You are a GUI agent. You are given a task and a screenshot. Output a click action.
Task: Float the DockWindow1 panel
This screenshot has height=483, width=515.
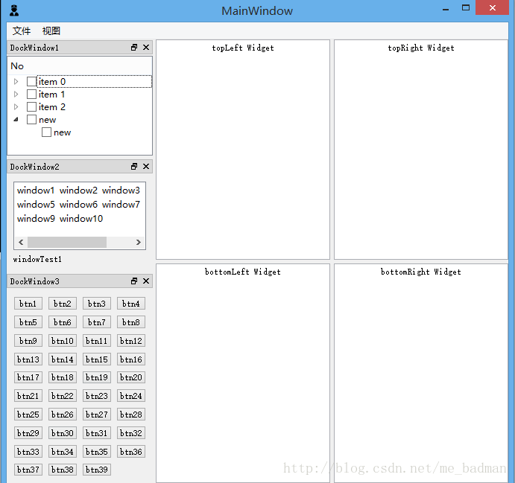point(134,48)
